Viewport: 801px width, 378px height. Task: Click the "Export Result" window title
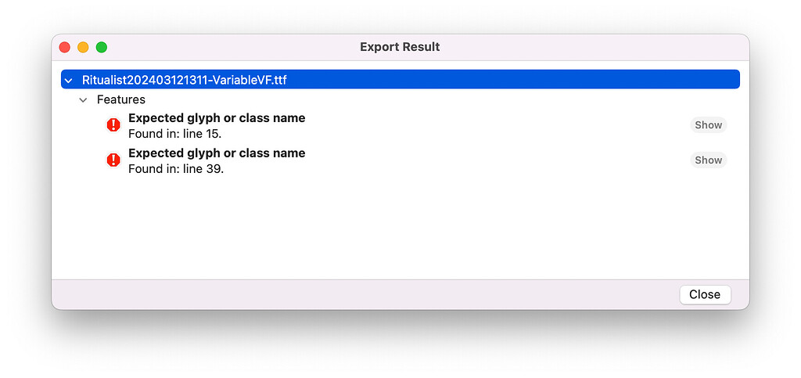click(400, 47)
